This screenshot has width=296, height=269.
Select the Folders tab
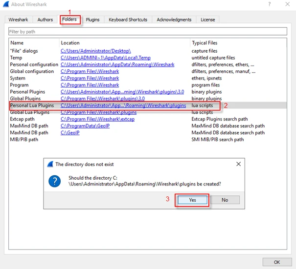(x=70, y=20)
